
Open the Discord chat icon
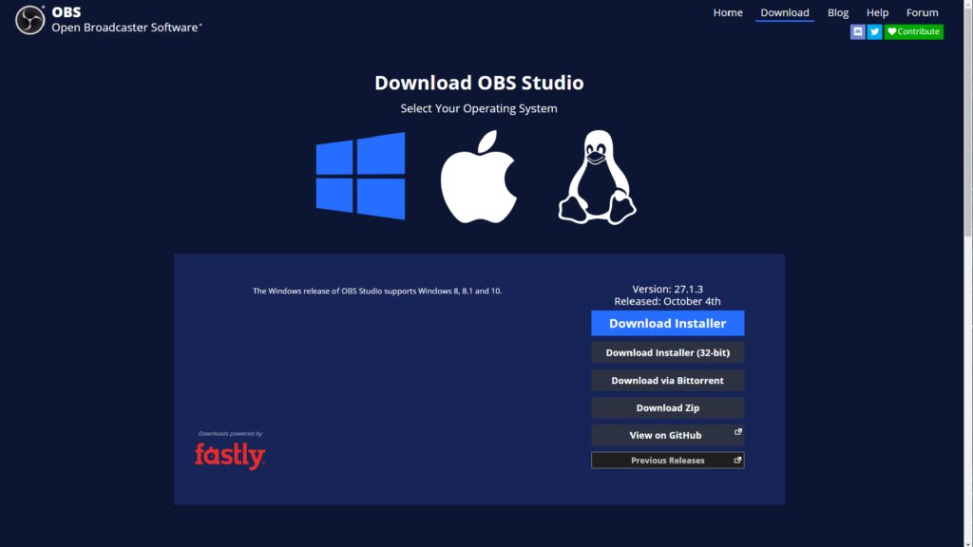pos(858,31)
